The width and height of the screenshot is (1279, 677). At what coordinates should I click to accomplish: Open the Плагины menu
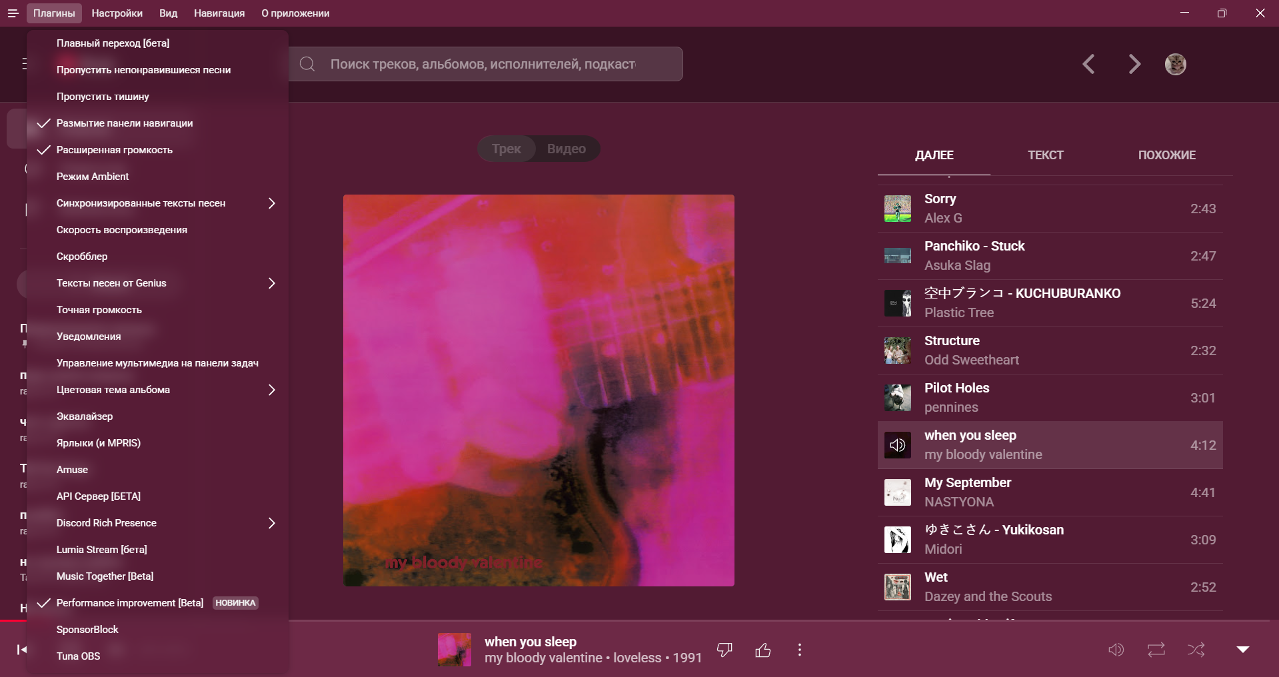pyautogui.click(x=54, y=13)
